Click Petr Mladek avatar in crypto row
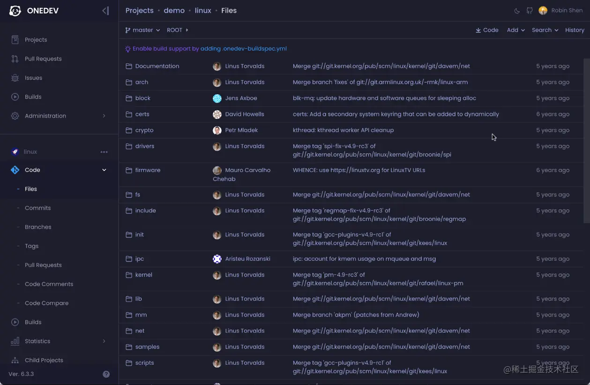590x385 pixels. point(217,130)
